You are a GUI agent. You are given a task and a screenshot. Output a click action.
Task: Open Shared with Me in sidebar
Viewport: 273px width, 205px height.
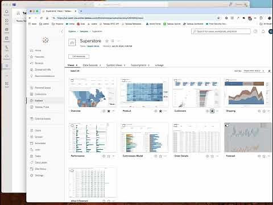coord(43,69)
